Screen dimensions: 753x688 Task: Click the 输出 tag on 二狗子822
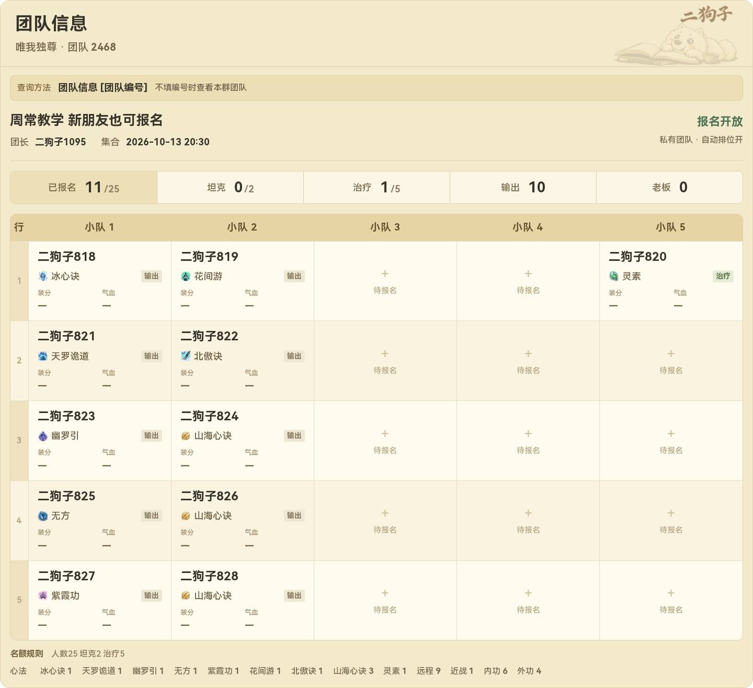[x=294, y=356]
